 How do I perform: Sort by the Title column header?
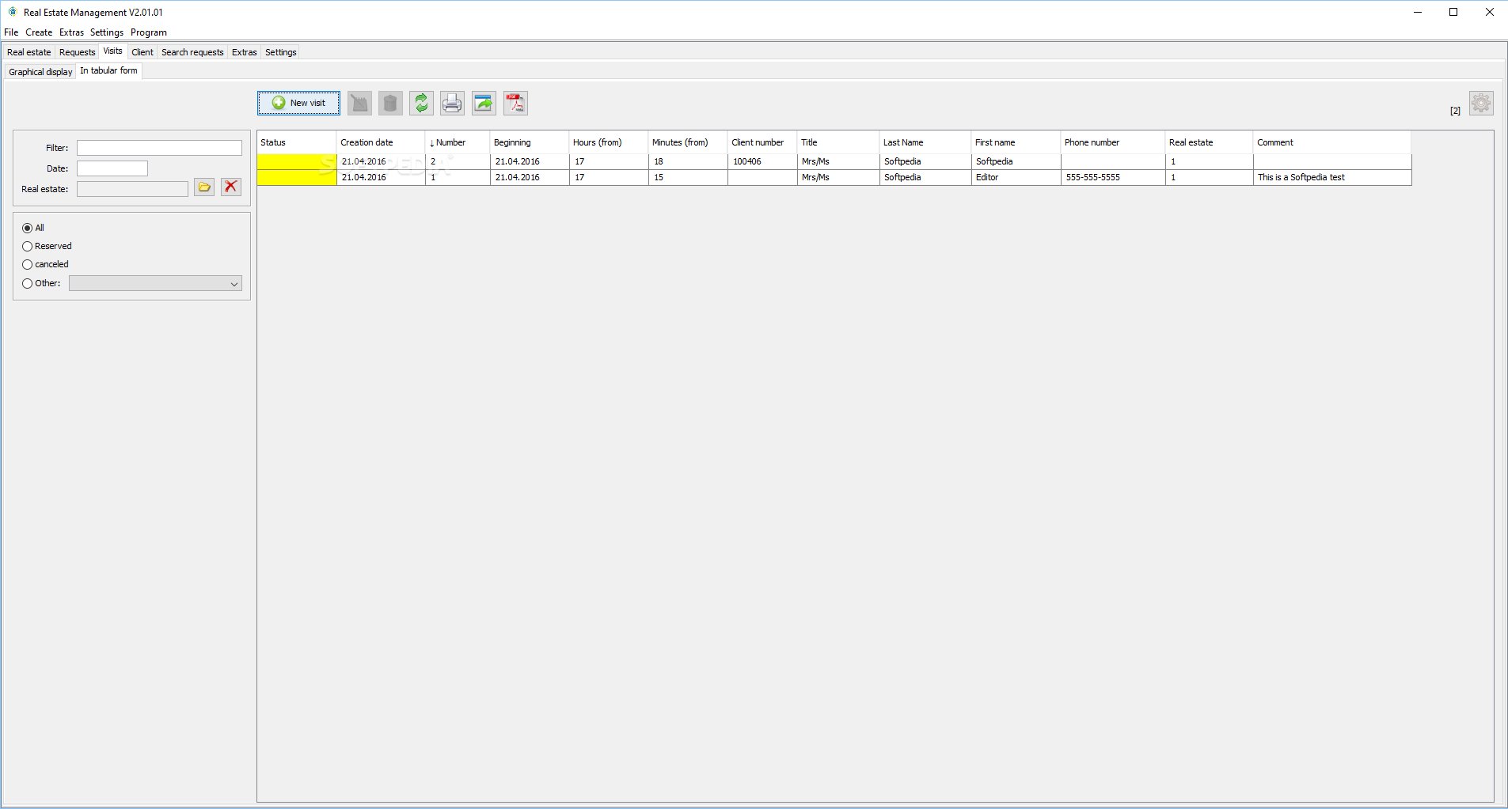tap(838, 142)
